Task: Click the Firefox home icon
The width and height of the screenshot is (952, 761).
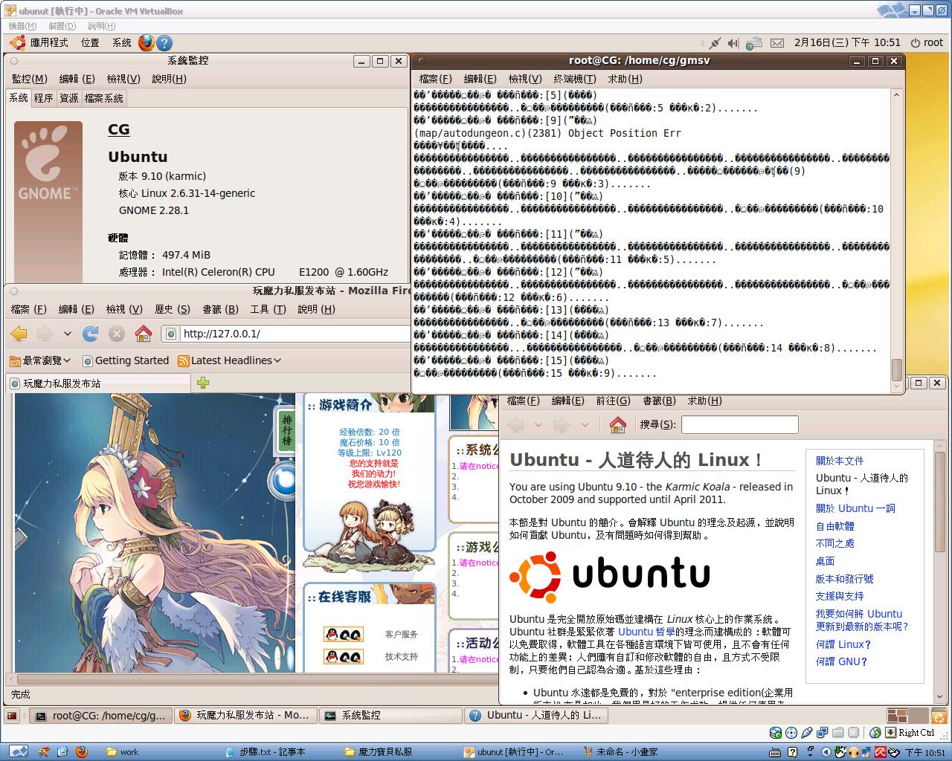Action: coord(143,334)
